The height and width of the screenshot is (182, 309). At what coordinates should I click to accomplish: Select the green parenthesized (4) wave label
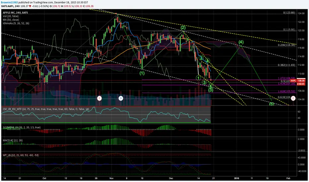pos(241,42)
